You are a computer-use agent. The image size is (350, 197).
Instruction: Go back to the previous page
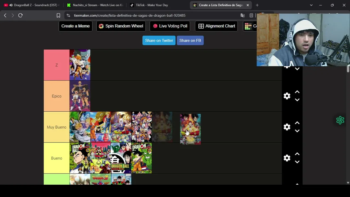pos(5,16)
